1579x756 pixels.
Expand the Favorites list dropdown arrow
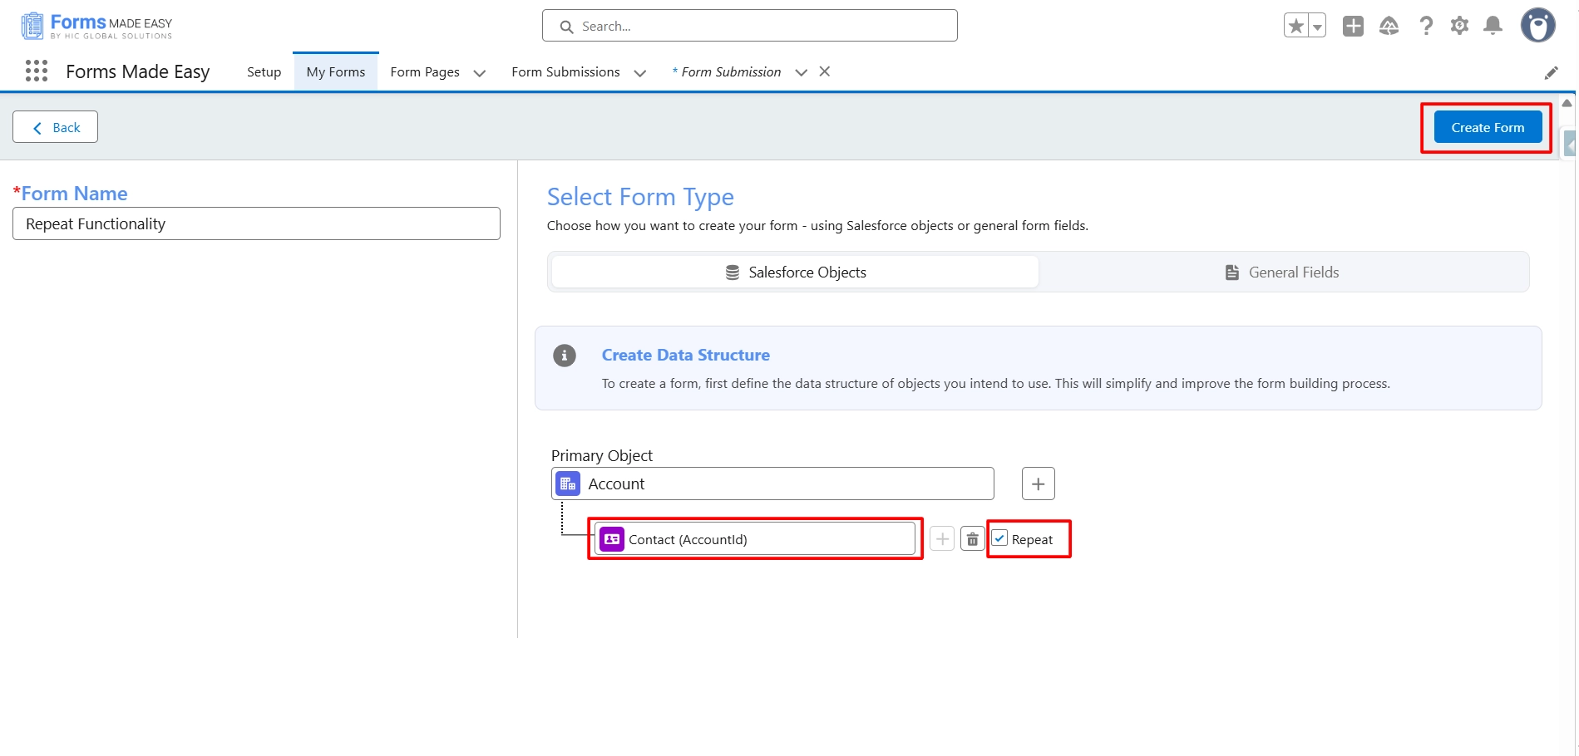[x=1317, y=27]
